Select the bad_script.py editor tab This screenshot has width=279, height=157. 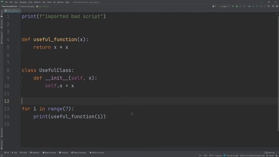coord(12,10)
